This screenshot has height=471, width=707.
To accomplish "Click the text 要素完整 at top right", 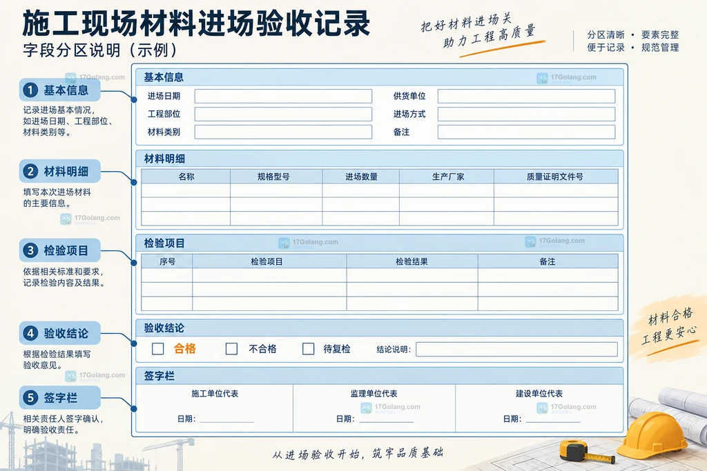I will point(660,34).
